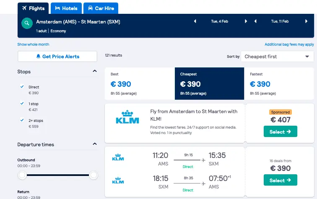Viewport: 317px width, 199px height.
Task: Collapse the Stops filter section
Action: pos(95,71)
